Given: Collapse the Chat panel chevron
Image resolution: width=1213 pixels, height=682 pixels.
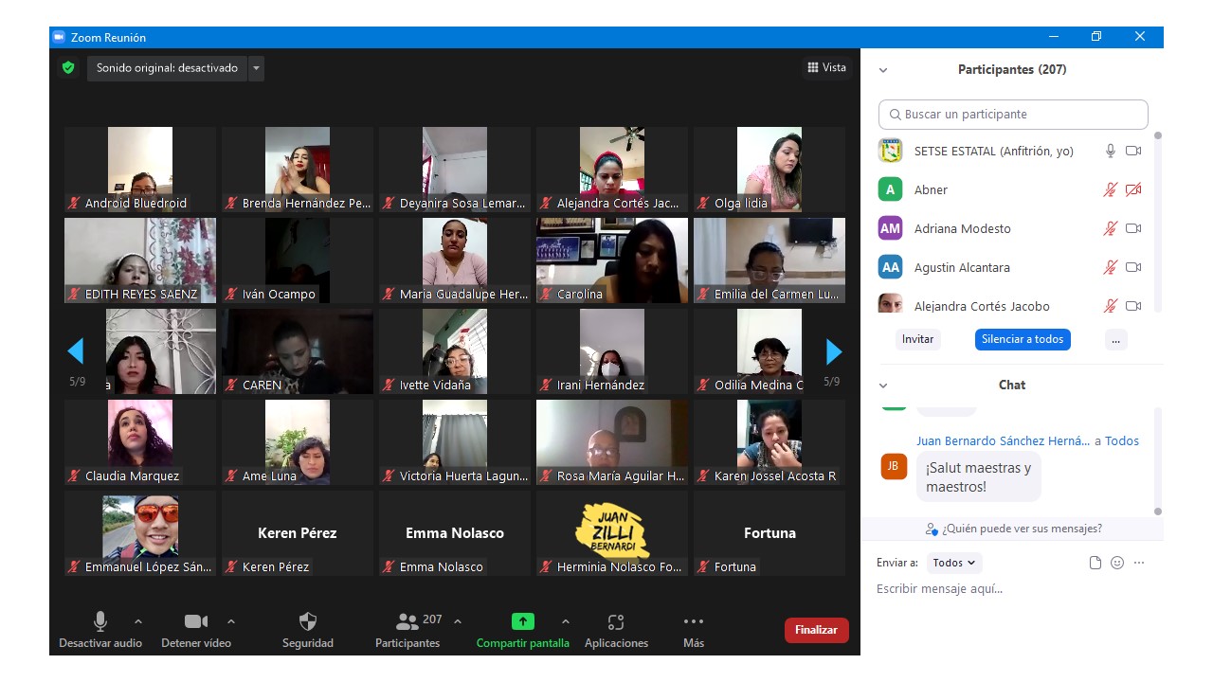Looking at the screenshot, I should (x=883, y=386).
